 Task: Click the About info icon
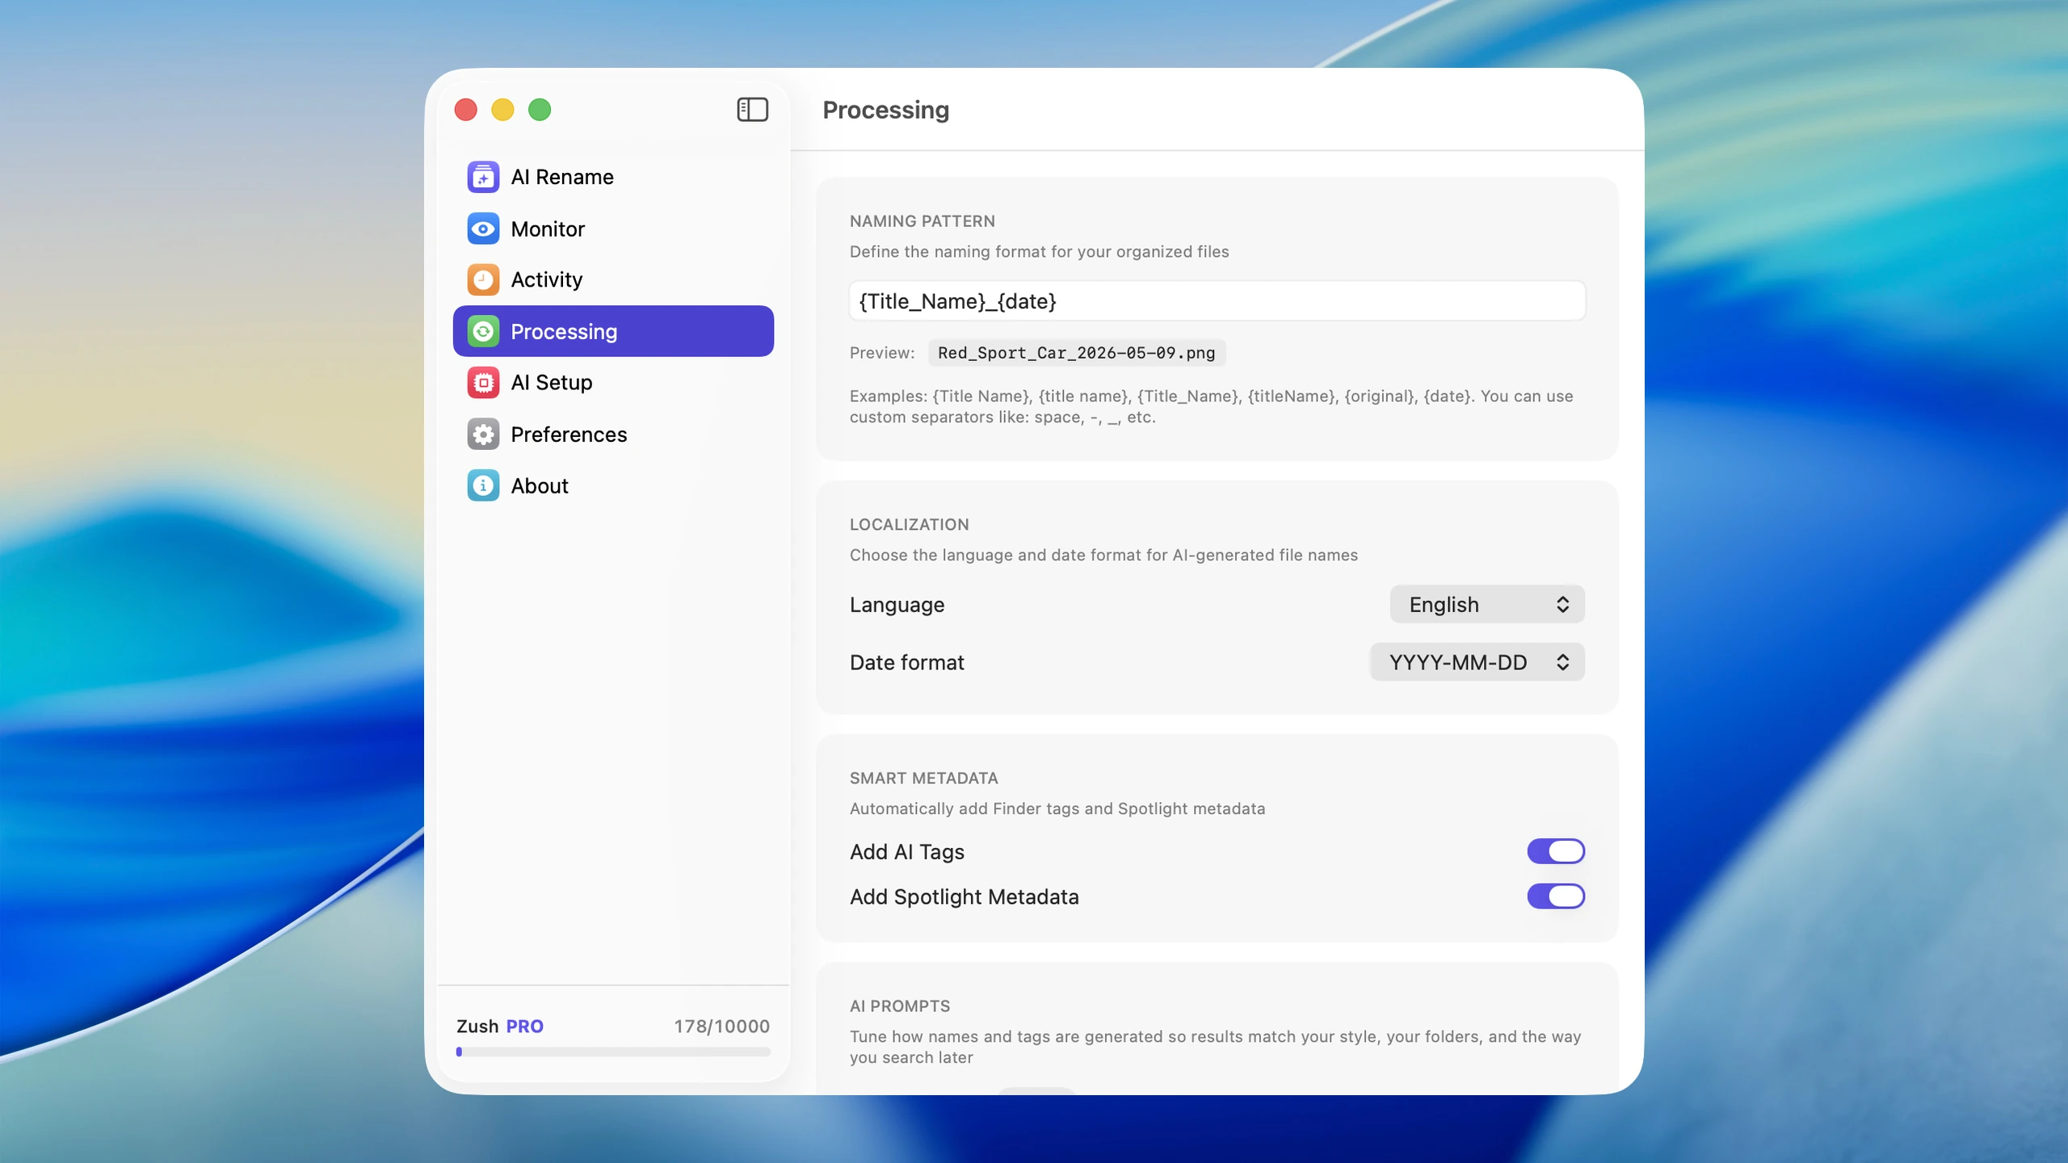point(483,485)
